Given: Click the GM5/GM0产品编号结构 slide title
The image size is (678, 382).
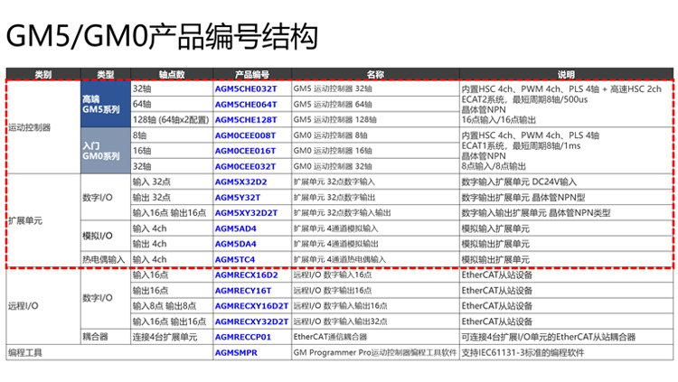Looking at the screenshot, I should pyautogui.click(x=162, y=36).
